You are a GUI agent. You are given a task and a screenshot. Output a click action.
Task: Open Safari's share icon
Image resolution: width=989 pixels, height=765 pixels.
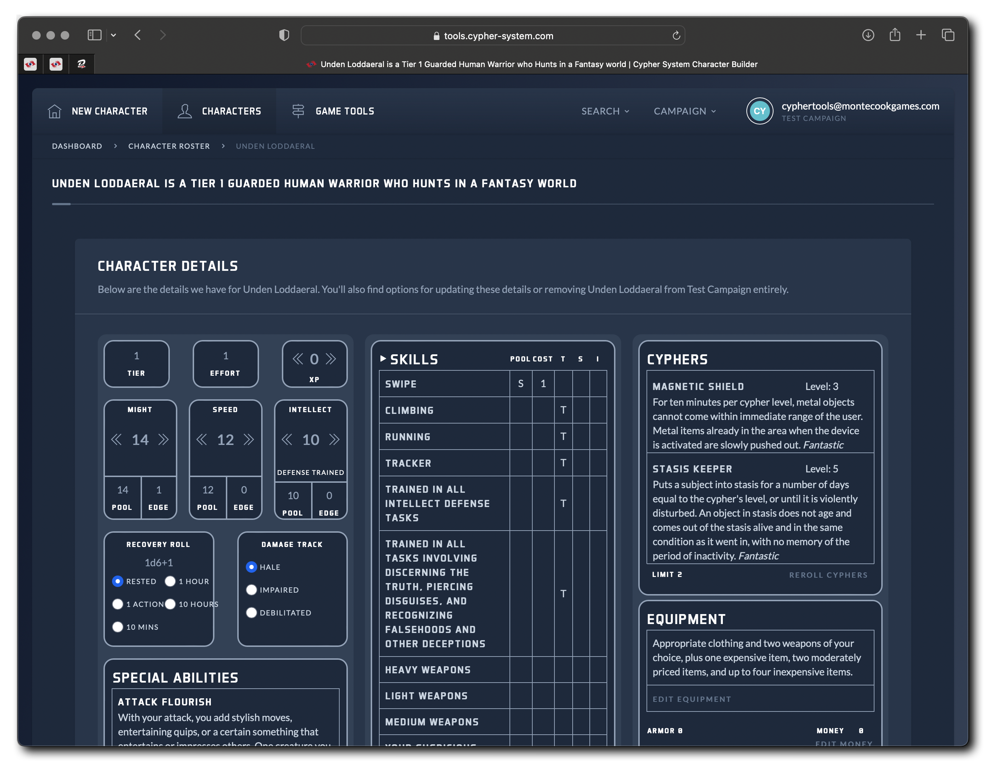[894, 35]
